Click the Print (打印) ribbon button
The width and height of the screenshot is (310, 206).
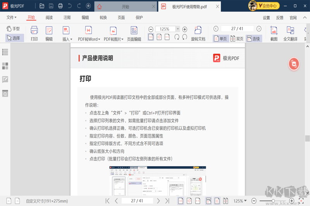tap(34, 34)
